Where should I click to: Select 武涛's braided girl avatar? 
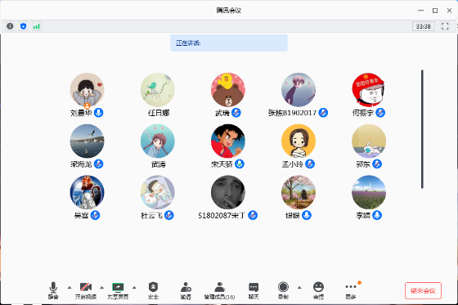158,141
